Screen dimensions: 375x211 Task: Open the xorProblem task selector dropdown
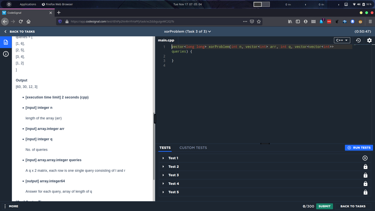click(187, 32)
